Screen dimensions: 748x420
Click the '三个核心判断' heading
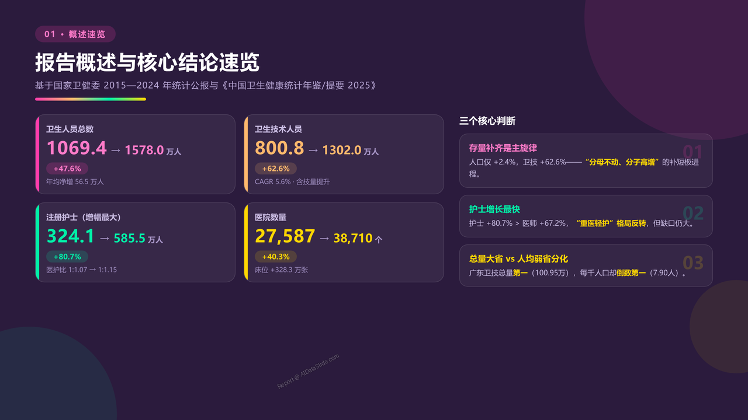tap(487, 121)
